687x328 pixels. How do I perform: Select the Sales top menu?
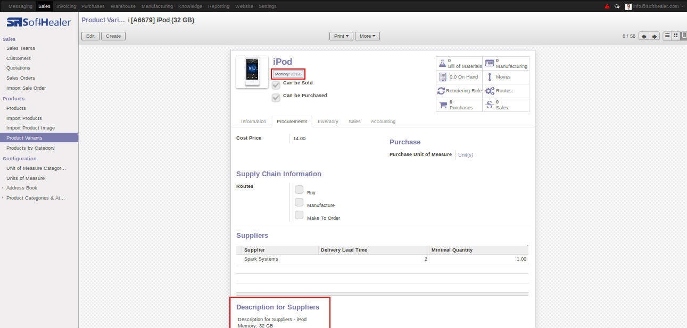pyautogui.click(x=44, y=6)
